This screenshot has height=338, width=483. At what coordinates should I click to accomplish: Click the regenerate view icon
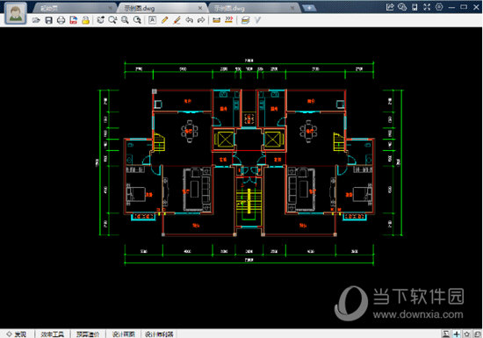click(100, 20)
